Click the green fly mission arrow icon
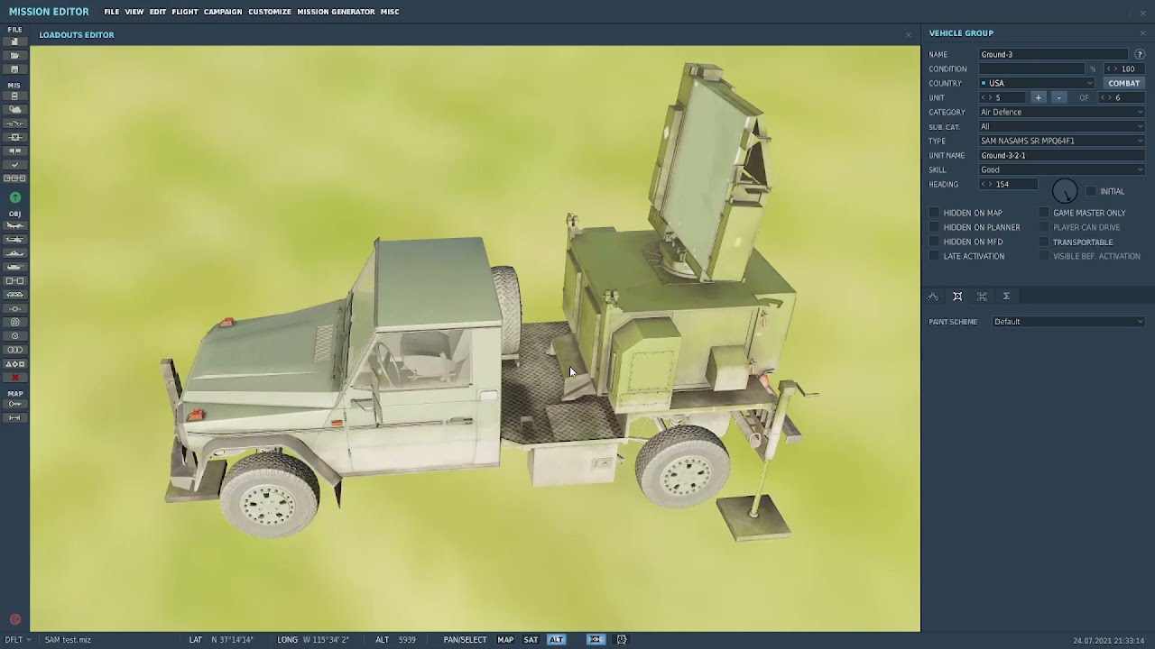Image resolution: width=1155 pixels, height=649 pixels. (14, 197)
